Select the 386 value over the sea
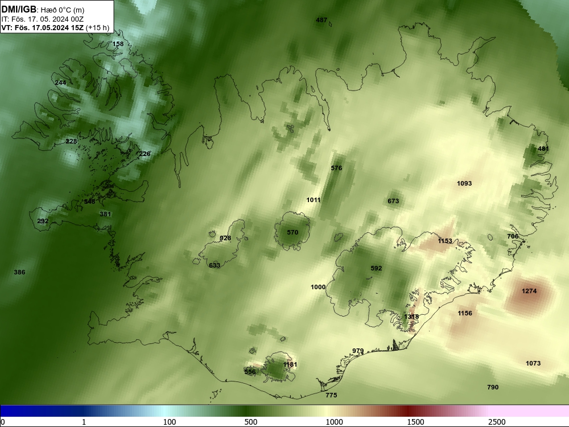Screen dimensions: 569x427 (19, 272)
